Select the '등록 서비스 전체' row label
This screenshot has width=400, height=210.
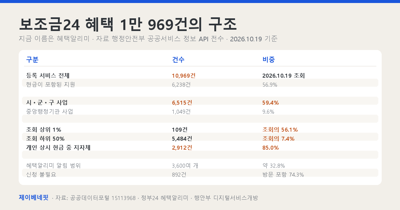coord(48,76)
